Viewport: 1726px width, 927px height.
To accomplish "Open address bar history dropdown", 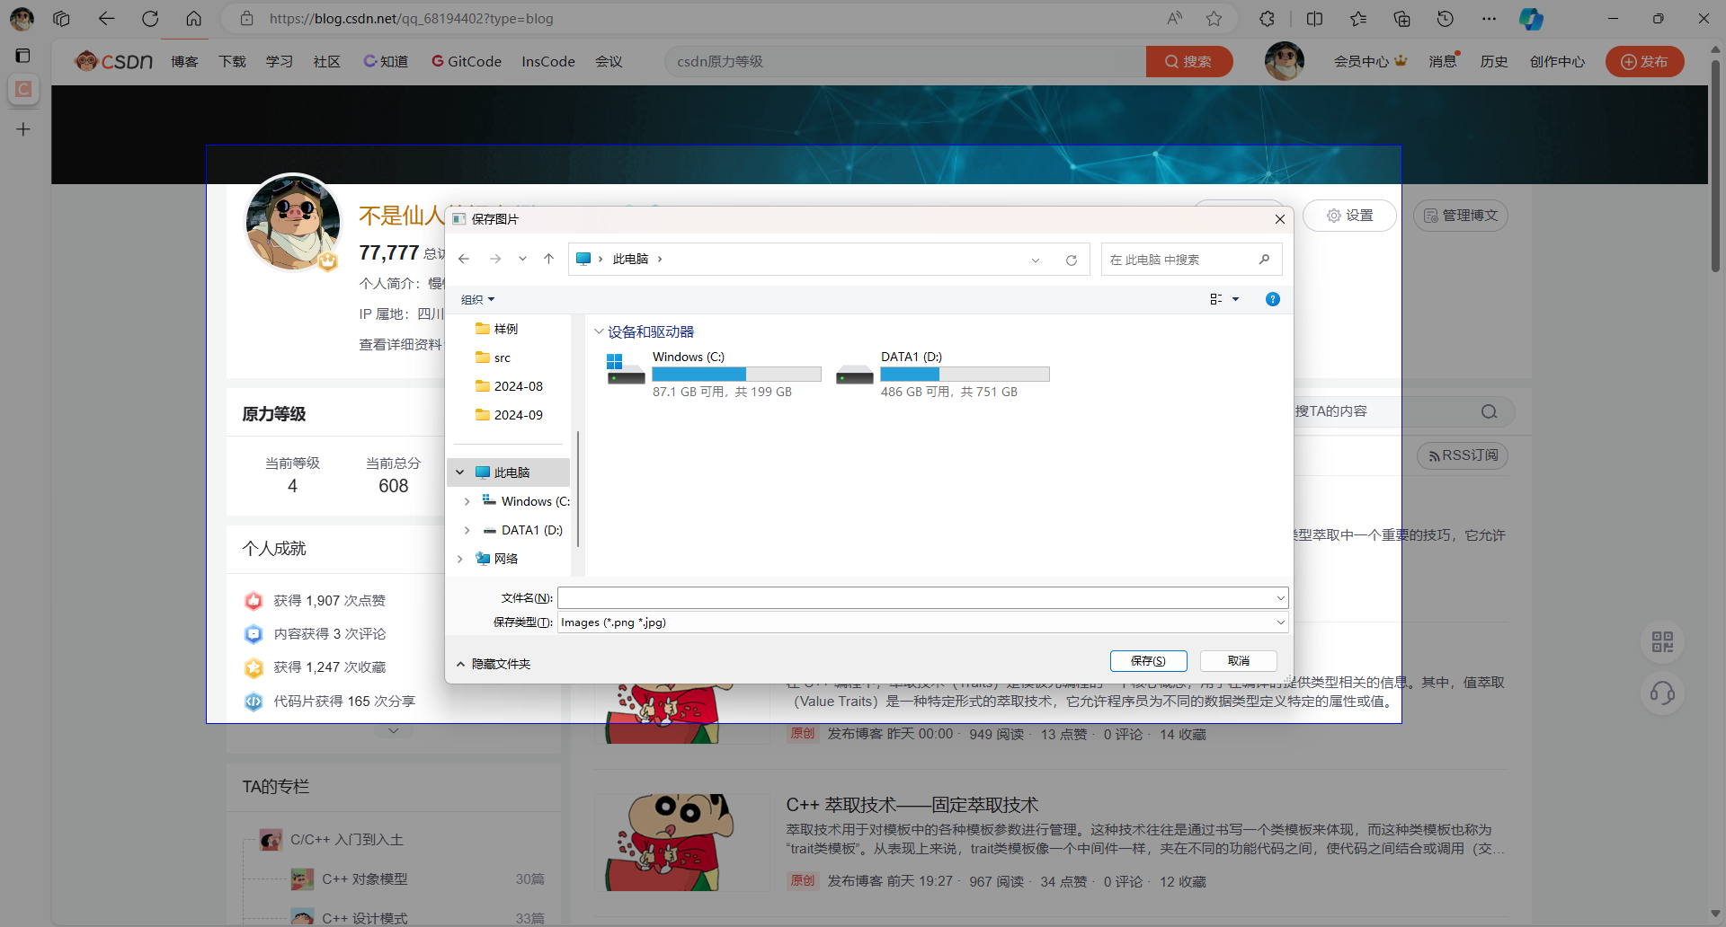I will 1036,260.
